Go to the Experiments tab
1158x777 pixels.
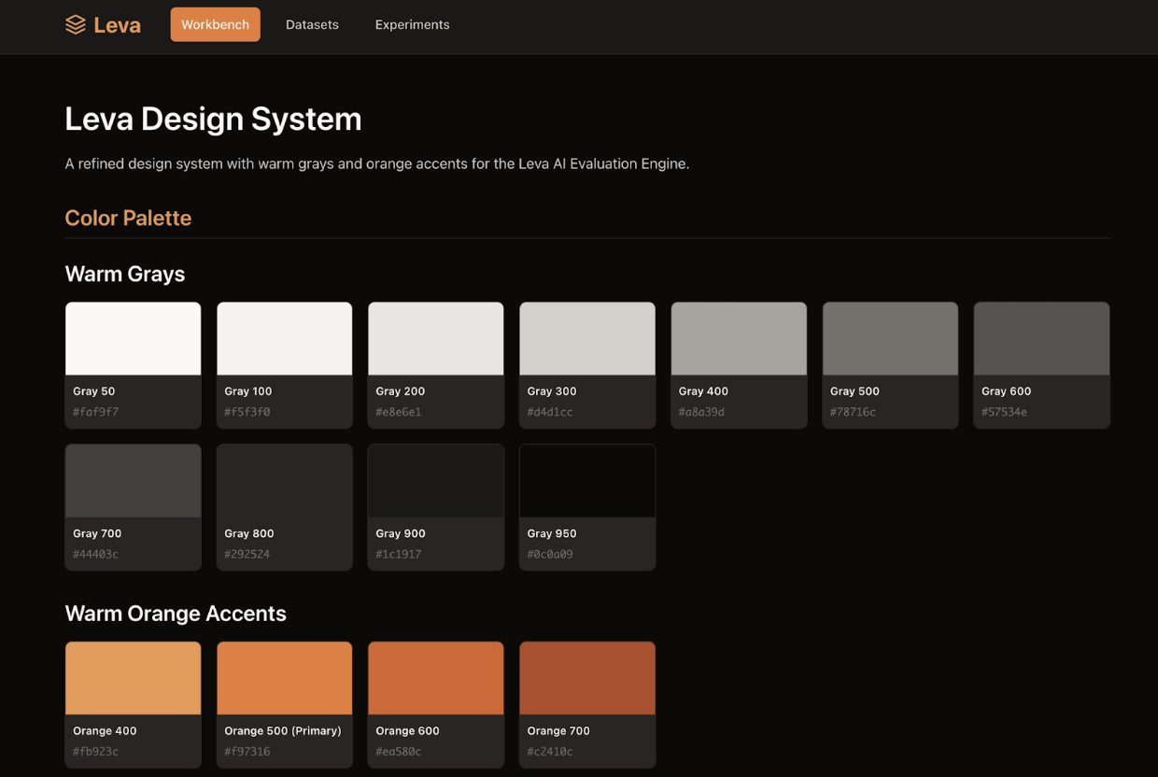coord(412,25)
